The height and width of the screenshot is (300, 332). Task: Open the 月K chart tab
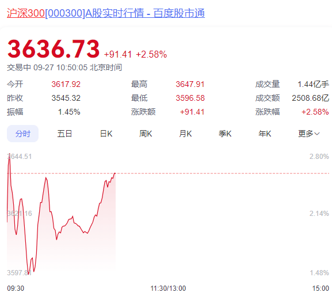click(185, 134)
